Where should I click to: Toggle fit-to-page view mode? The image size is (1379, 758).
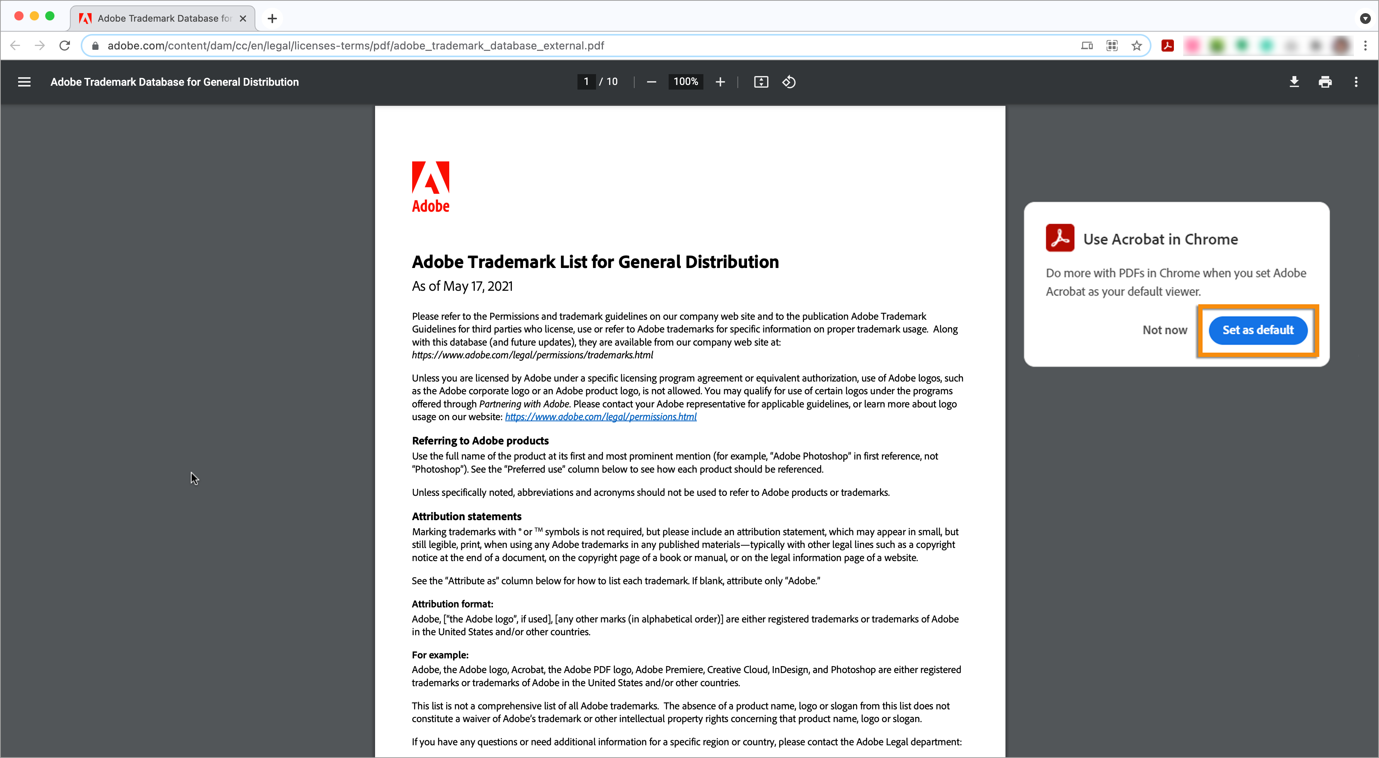[x=761, y=81]
